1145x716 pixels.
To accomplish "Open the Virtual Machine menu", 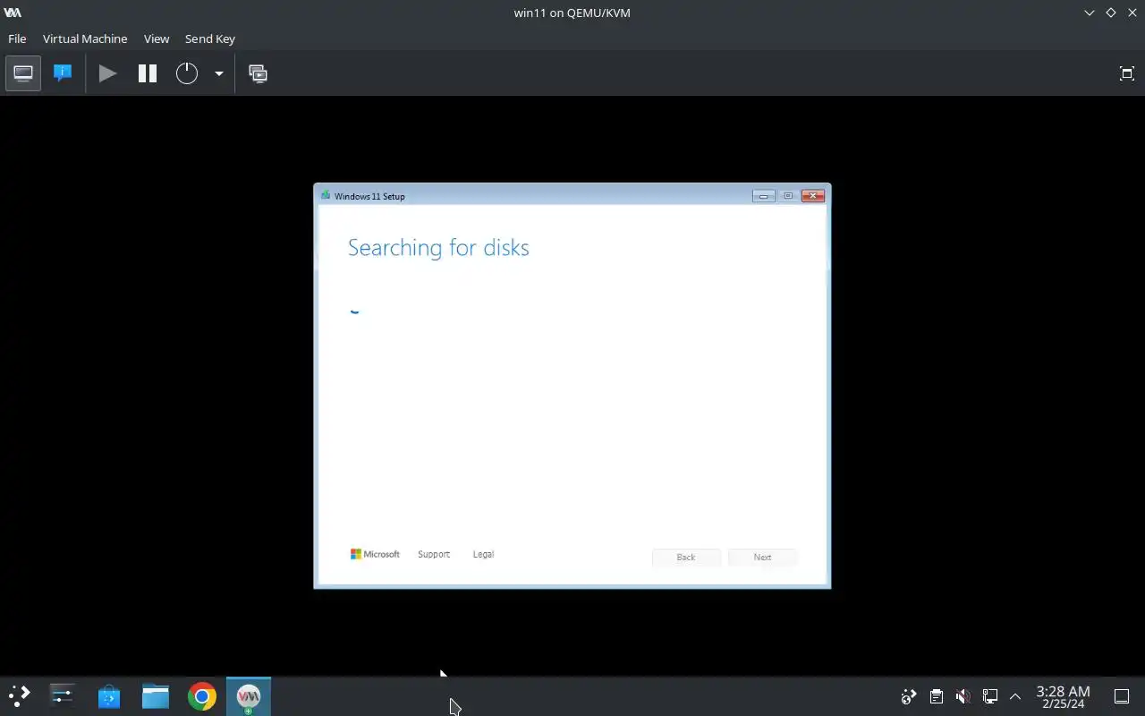I will coord(85,38).
